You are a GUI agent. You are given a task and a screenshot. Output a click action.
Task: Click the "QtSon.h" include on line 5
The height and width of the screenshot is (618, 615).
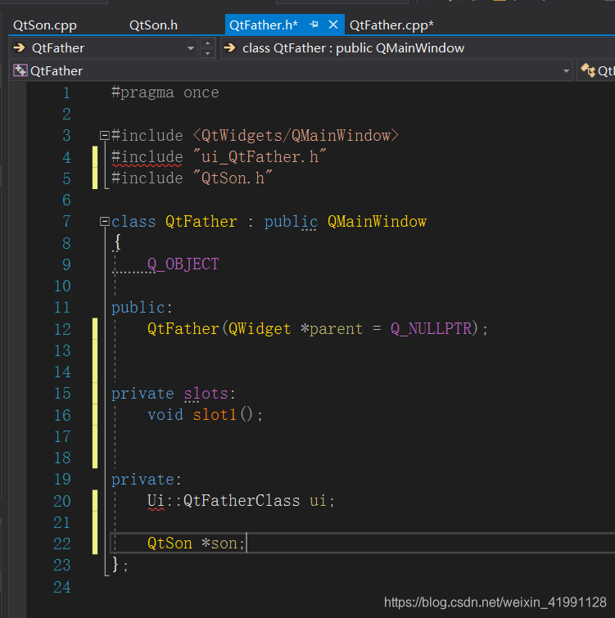233,178
